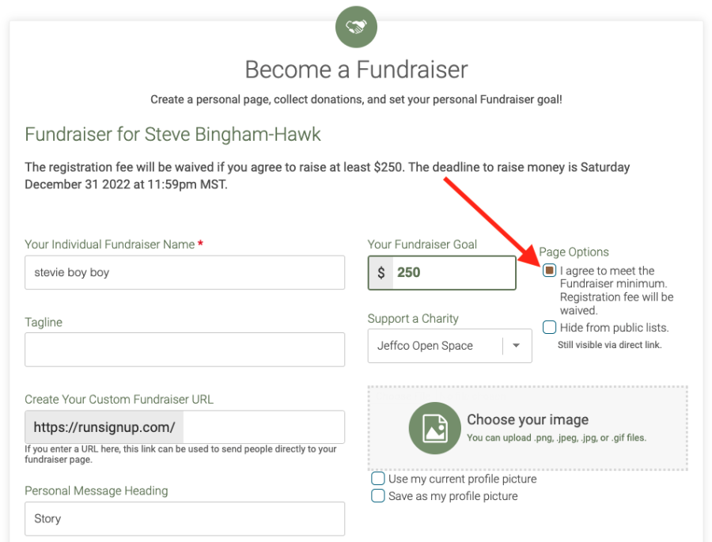Click the Page Options label

click(x=574, y=252)
